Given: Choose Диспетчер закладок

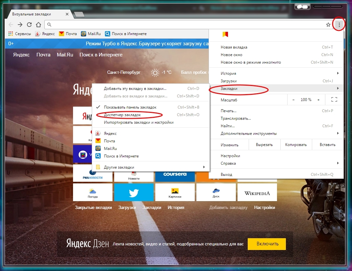Looking at the screenshot, I should (151, 115).
